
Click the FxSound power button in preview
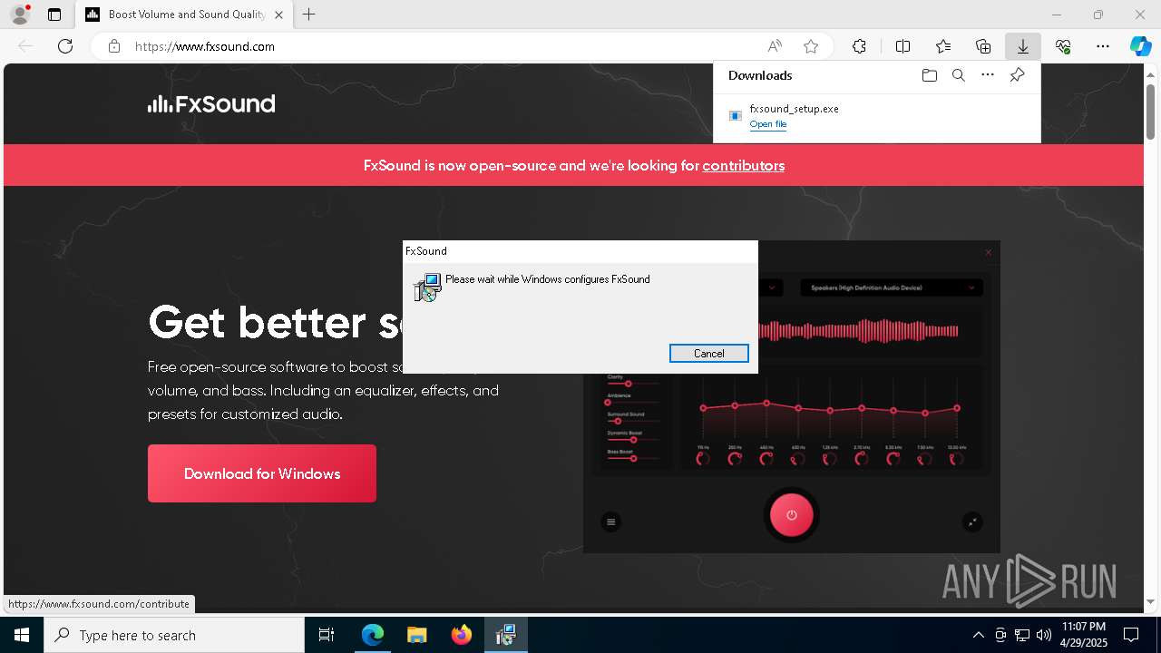click(791, 515)
